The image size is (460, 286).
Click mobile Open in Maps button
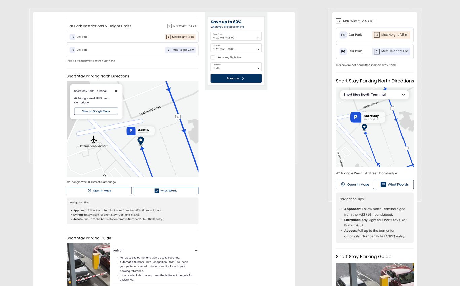tap(355, 184)
